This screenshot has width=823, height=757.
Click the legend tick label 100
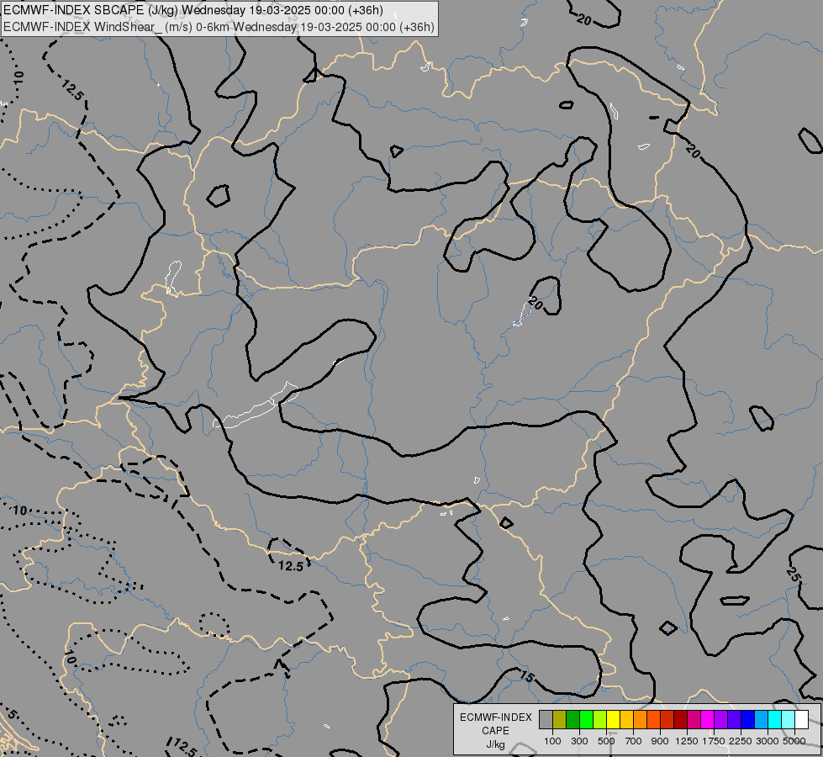point(552,741)
